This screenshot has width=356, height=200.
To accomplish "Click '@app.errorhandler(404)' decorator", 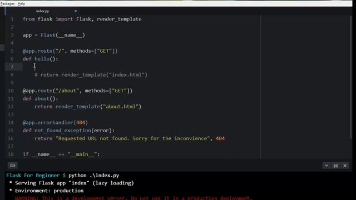I will pyautogui.click(x=55, y=122).
